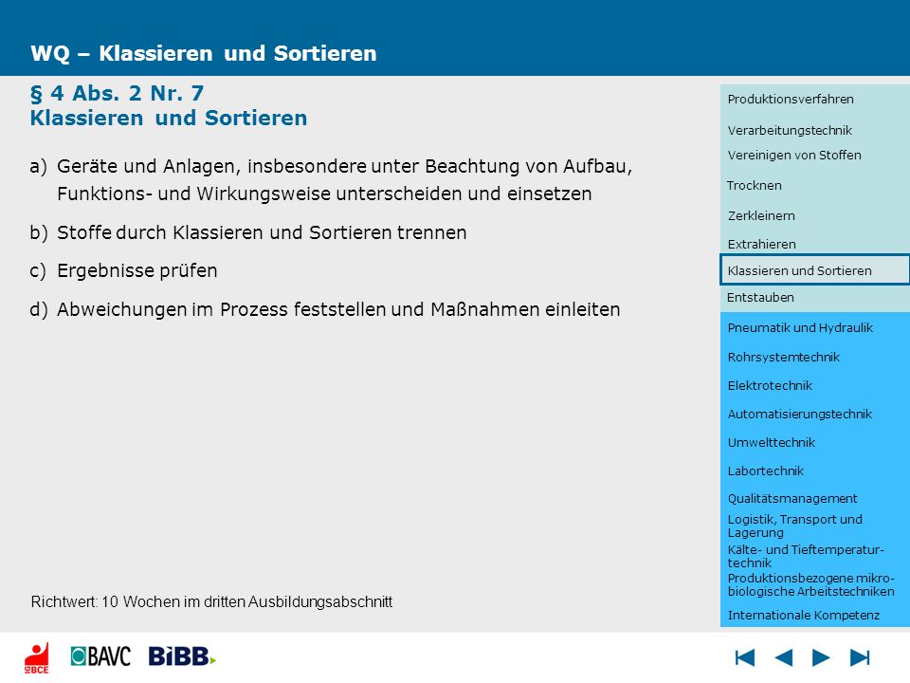
Task: Click the IG BCE logo
Action: (37, 658)
